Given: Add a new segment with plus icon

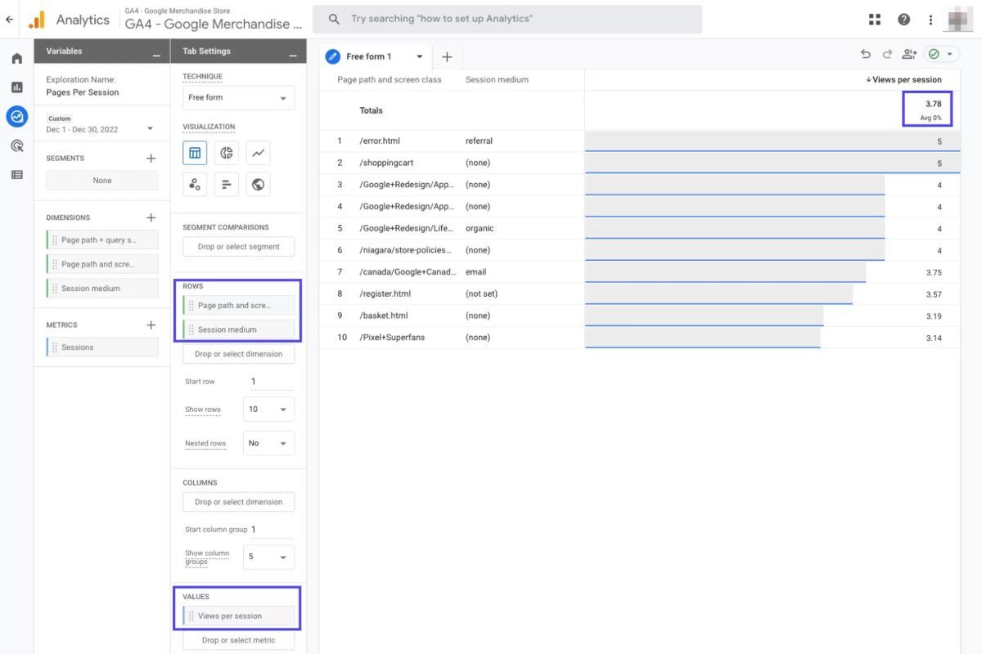Looking at the screenshot, I should [x=151, y=159].
